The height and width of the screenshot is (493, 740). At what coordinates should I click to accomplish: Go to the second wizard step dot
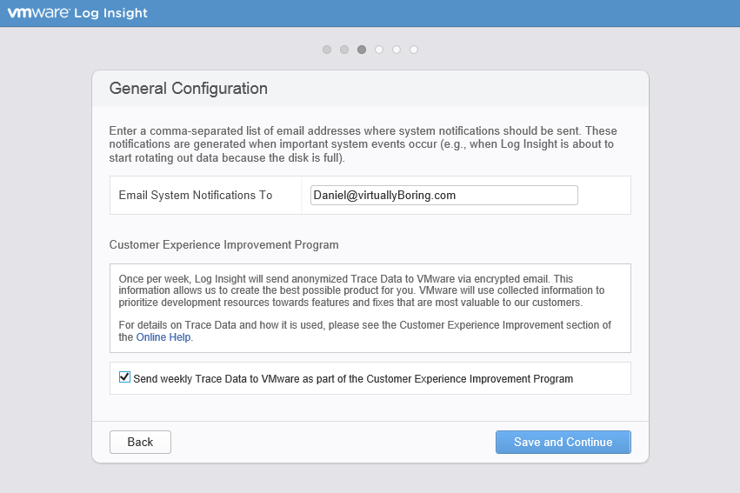tap(344, 50)
